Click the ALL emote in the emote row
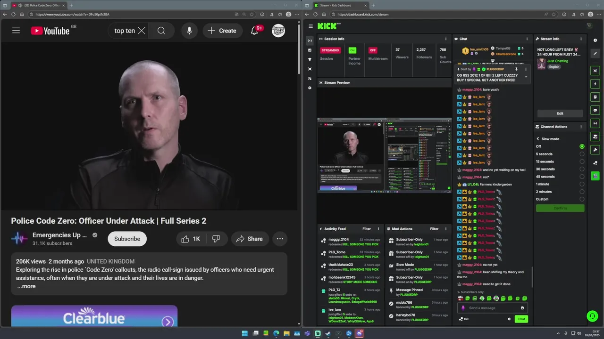The height and width of the screenshot is (339, 604). 461,298
